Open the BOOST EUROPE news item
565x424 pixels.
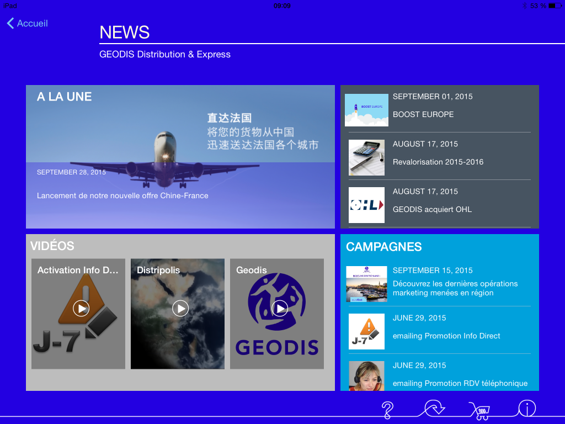point(440,109)
